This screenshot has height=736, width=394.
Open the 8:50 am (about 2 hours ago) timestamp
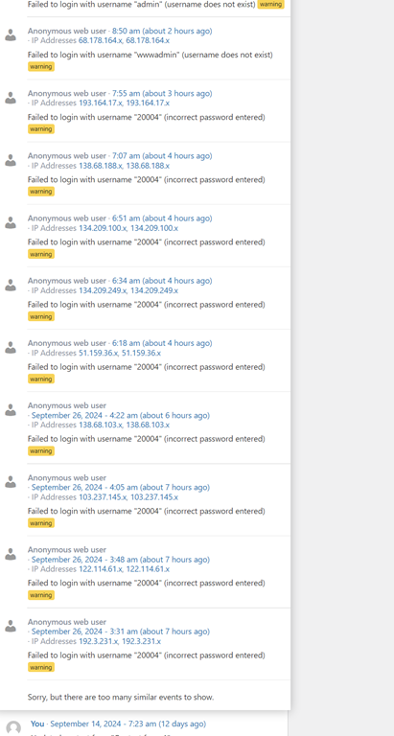(162, 31)
